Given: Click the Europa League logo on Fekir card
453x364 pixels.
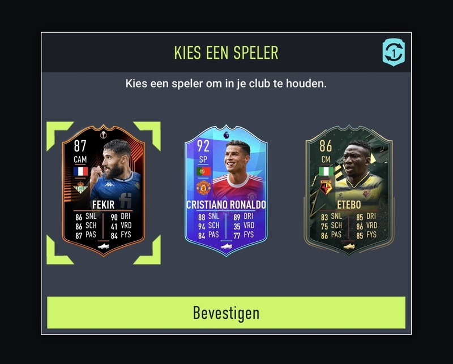Looking at the screenshot, I should 103,135.
